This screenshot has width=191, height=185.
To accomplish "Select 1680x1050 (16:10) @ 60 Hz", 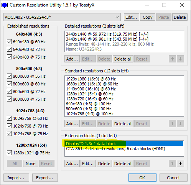I will tap(124, 84).
